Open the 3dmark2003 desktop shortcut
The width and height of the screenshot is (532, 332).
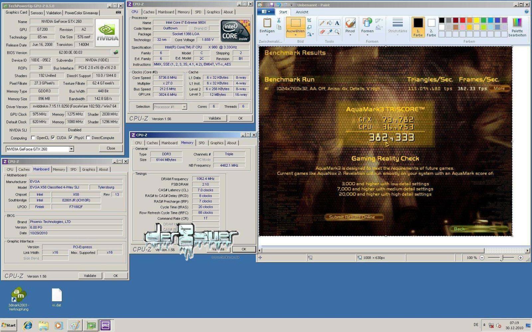19,299
